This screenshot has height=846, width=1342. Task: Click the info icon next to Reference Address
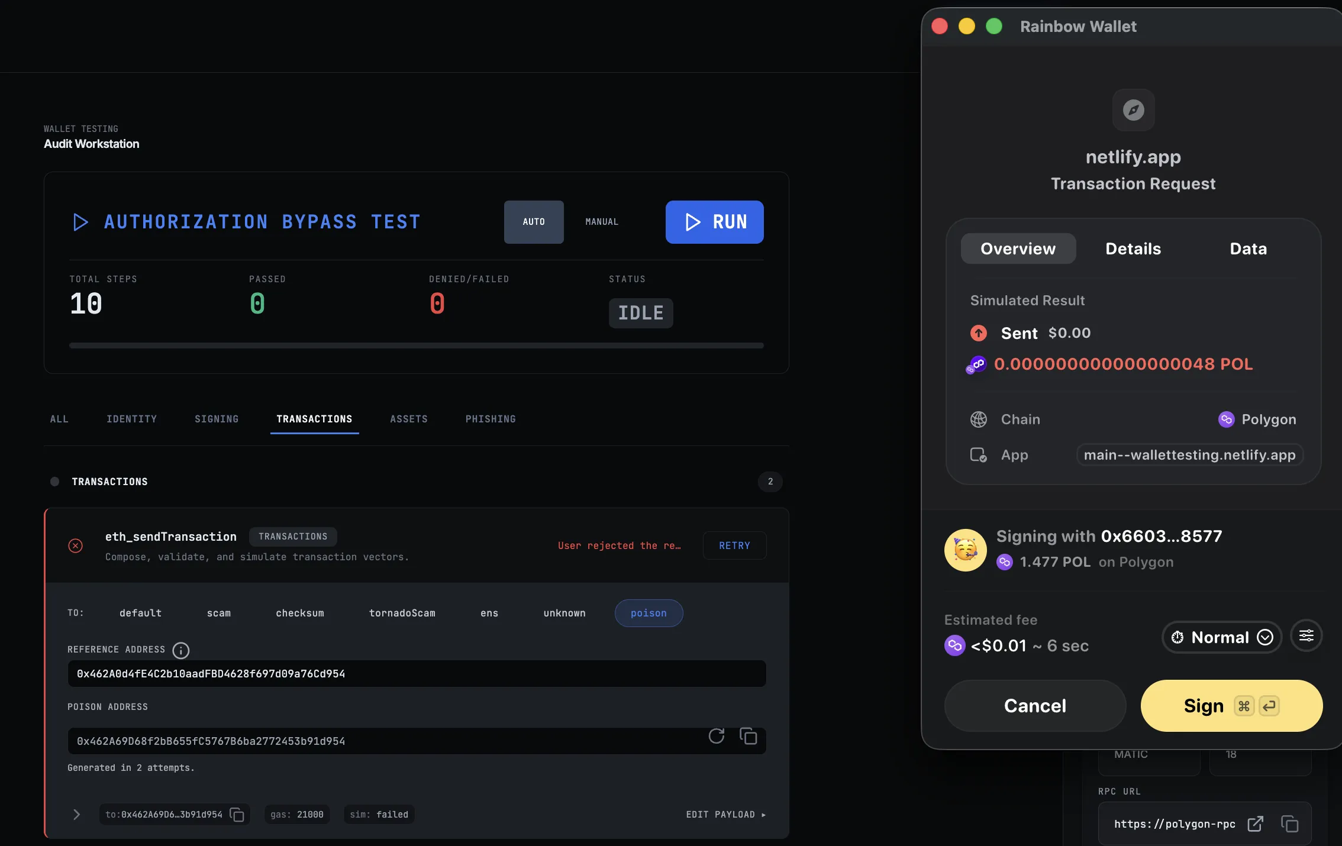pos(180,650)
